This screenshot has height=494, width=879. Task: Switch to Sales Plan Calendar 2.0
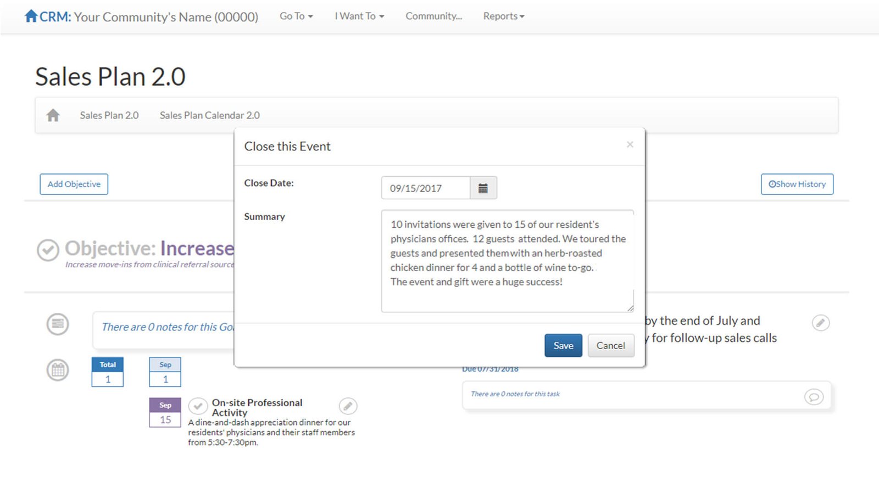[209, 115]
